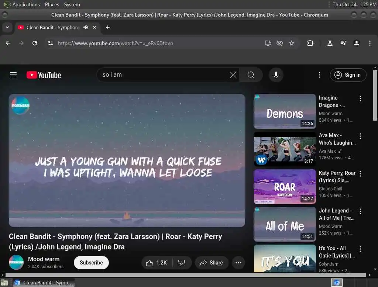Open the It's You thumbnail
The height and width of the screenshot is (287, 378).
pos(285,259)
